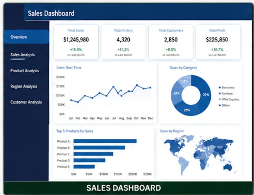Open the Customer Analysis menu item
Image resolution: width=254 pixels, height=195 pixels.
coord(26,102)
